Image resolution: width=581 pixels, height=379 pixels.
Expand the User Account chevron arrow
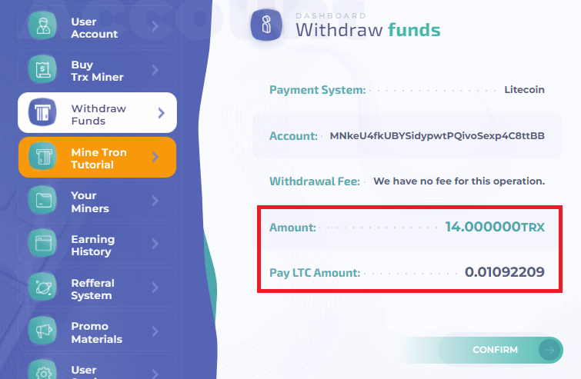[x=155, y=28]
